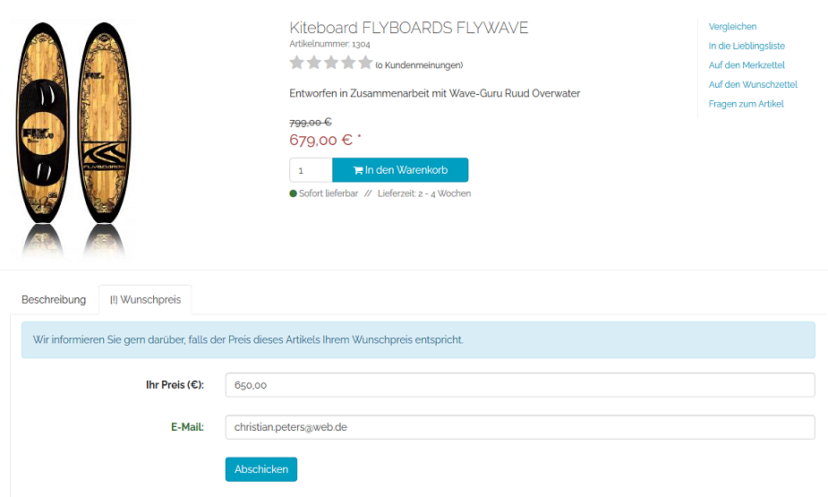Open the Kundenmeinungen reviews link
The height and width of the screenshot is (497, 828).
pos(419,65)
